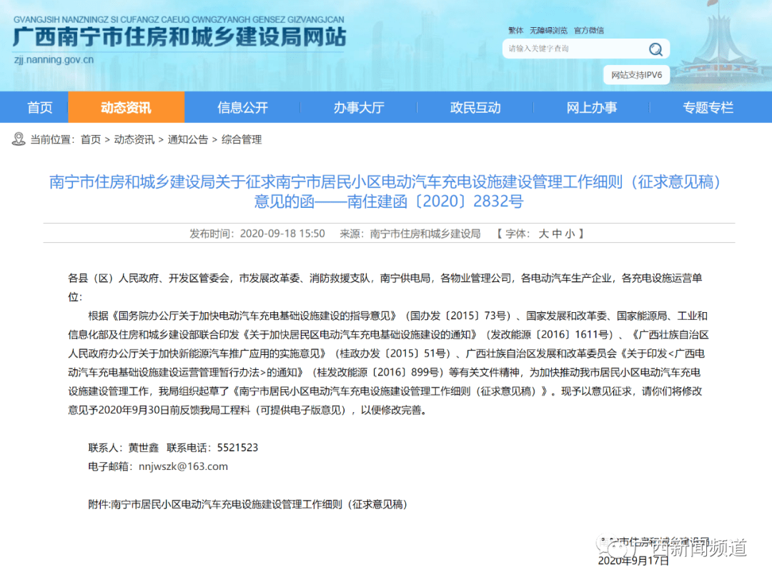Screen dimensions: 772x582
Task: Go to 首页 in navigation bar
Action: (40, 108)
